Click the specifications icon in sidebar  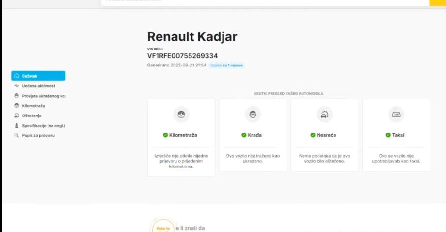(16, 126)
